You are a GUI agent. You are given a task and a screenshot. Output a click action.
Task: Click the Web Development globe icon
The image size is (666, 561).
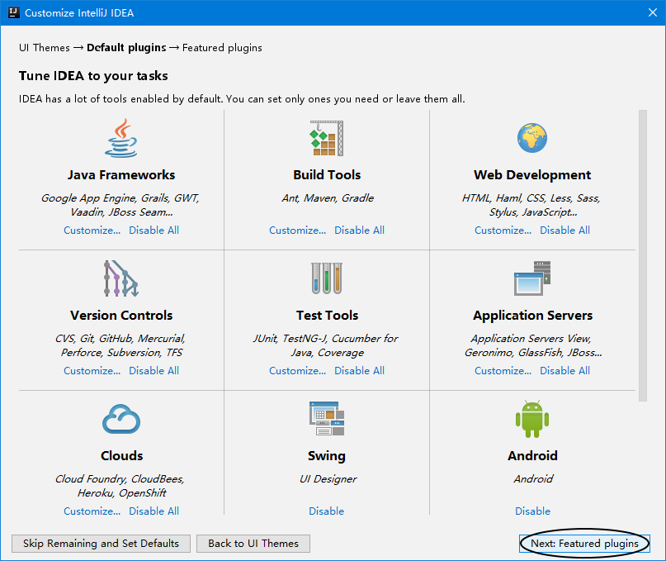pyautogui.click(x=532, y=138)
